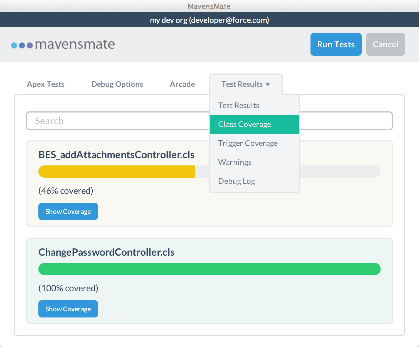This screenshot has width=419, height=347.
Task: Show Coverage for BES_addAttachmentsController.cls
Action: tap(68, 211)
